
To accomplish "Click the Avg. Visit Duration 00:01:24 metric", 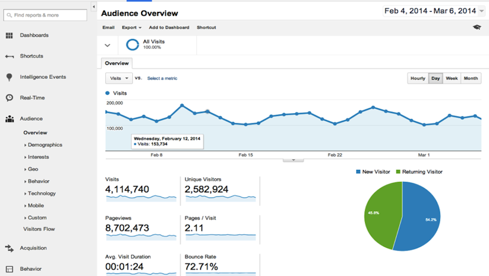I will tap(141, 265).
